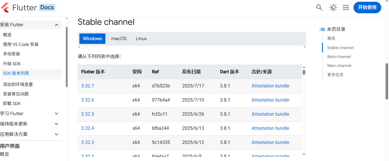
Task: Open Attestation bundle for 3.32.7
Action: tap(270, 86)
